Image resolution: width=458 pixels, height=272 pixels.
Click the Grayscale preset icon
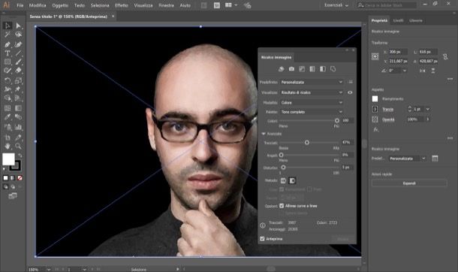(312, 69)
